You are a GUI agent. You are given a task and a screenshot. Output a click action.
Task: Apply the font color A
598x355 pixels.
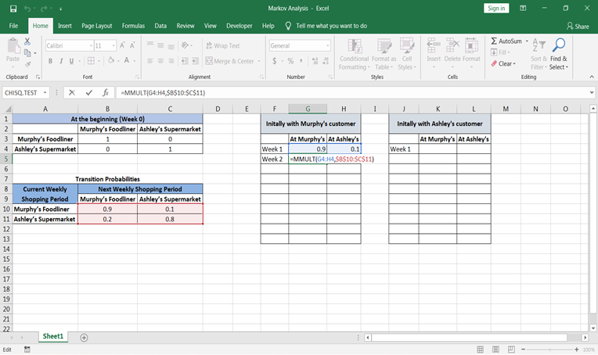click(x=127, y=60)
